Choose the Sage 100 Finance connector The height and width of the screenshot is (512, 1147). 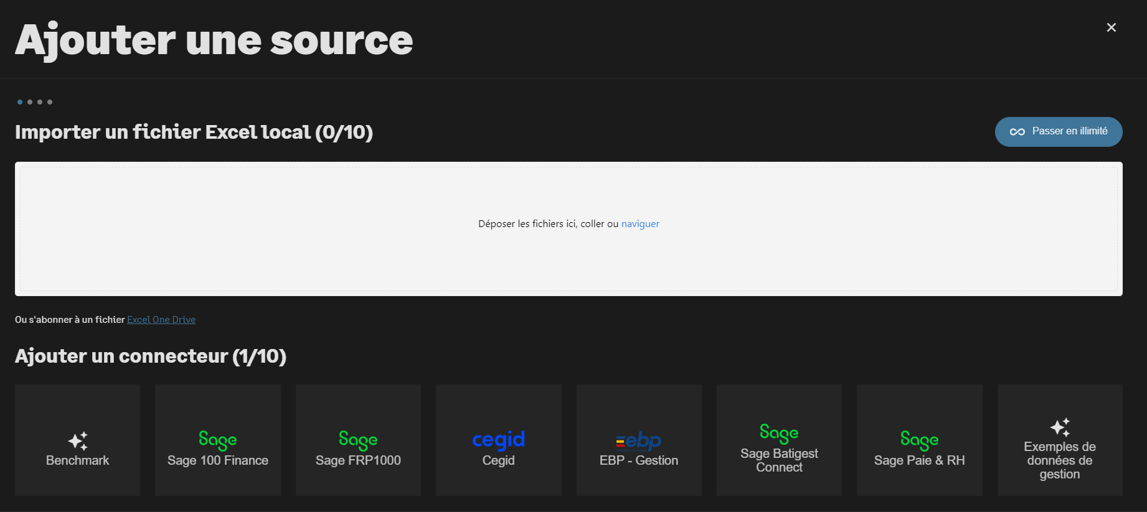tap(218, 440)
